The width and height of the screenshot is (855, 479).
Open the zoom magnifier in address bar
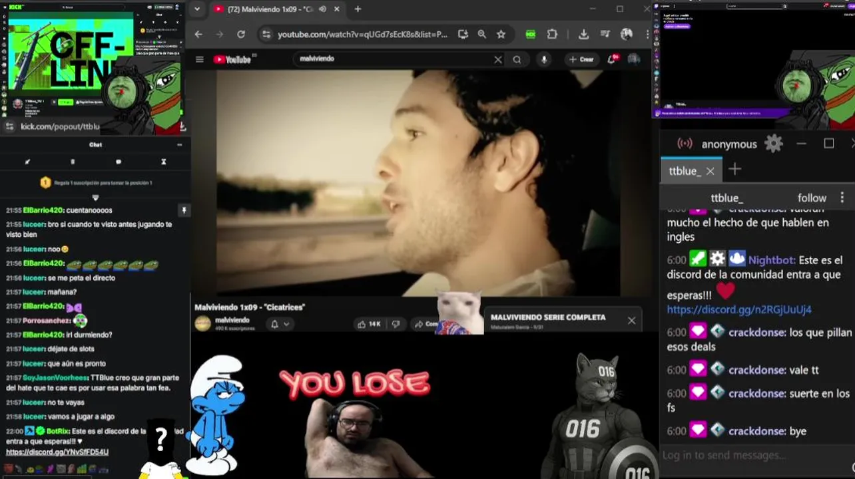coord(481,35)
